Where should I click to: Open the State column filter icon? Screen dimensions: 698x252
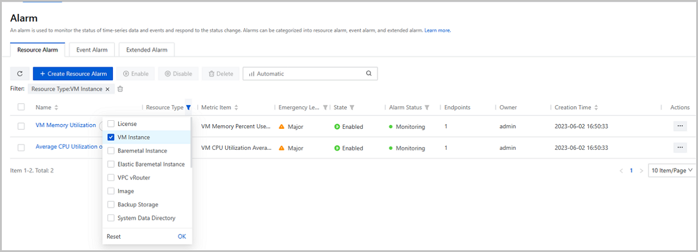(x=352, y=107)
